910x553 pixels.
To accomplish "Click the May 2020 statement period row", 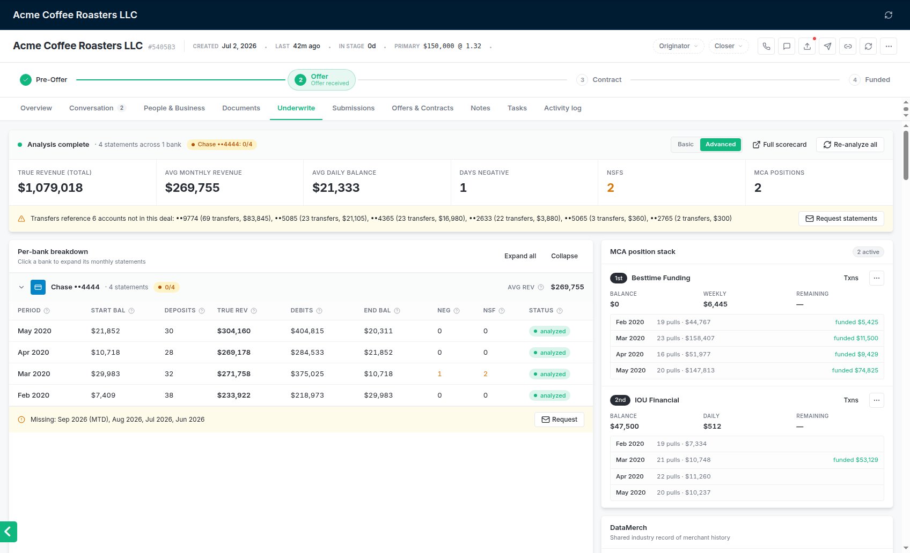I will click(301, 331).
